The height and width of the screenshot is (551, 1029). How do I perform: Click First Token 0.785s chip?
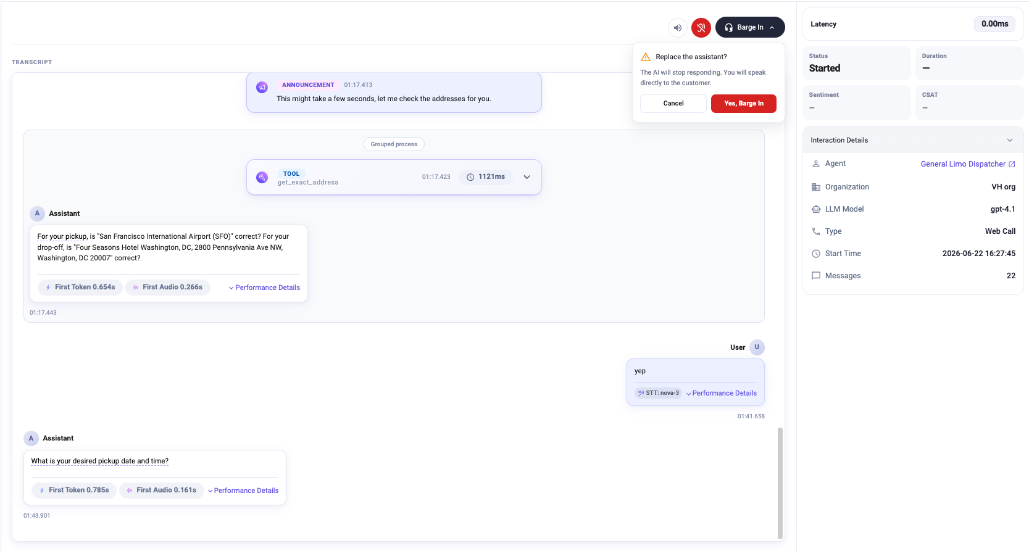click(x=74, y=491)
